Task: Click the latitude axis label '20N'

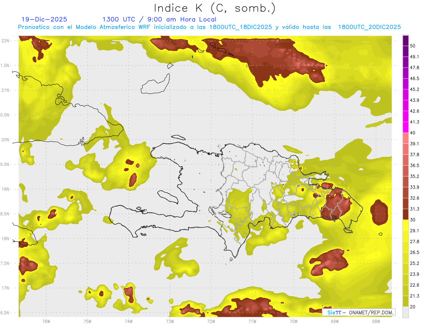Action: point(6,140)
